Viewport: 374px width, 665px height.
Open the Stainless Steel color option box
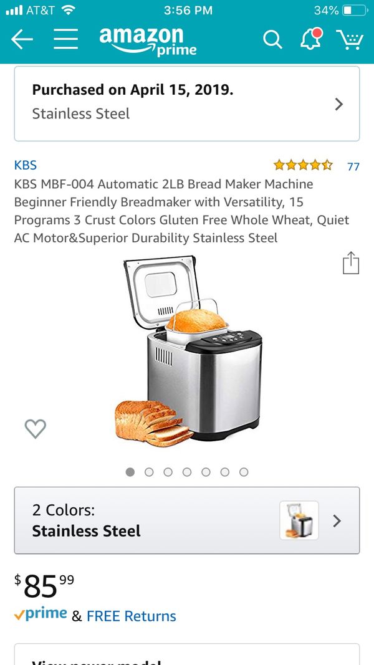pos(187,520)
